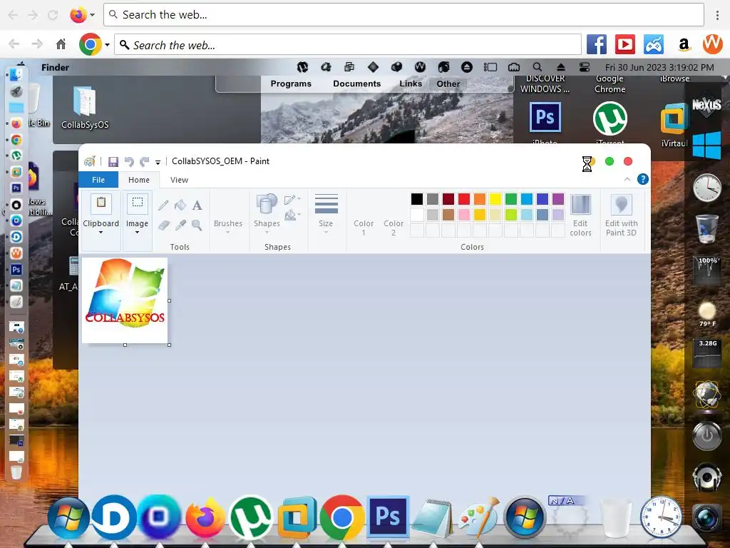The image size is (730, 548).
Task: Click the game controller icon in toolbar
Action: point(654,45)
